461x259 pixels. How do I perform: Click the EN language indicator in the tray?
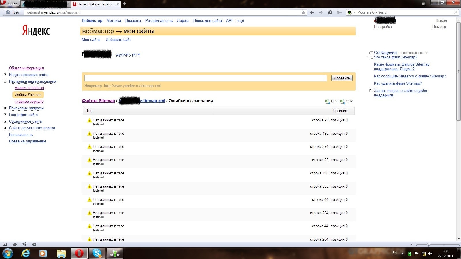[394, 253]
